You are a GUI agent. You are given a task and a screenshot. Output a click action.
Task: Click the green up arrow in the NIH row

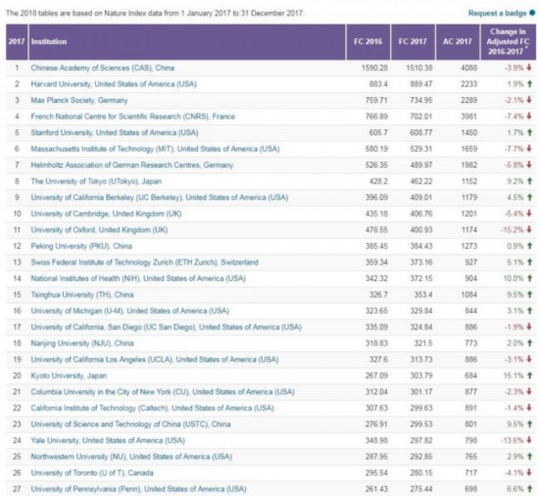coord(529,278)
